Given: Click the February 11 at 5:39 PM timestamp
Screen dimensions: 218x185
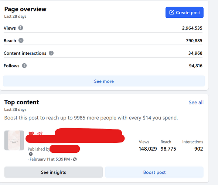Looking at the screenshot, I should 50,159.
